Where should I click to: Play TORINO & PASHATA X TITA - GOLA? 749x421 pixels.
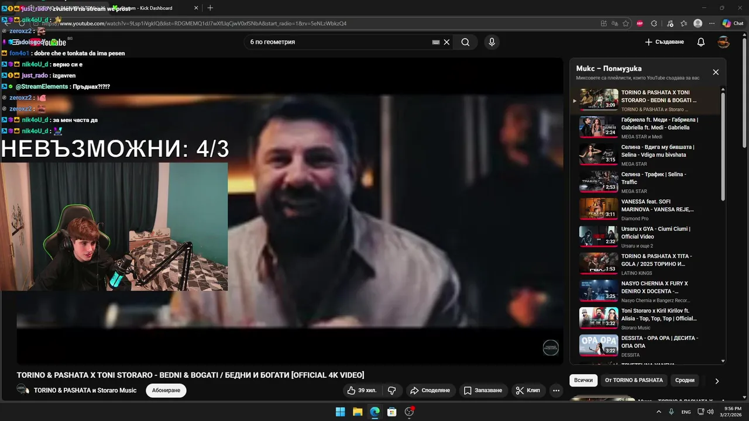click(646, 264)
